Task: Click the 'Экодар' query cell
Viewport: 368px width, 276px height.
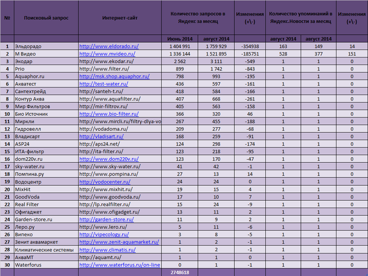Action: click(x=46, y=61)
